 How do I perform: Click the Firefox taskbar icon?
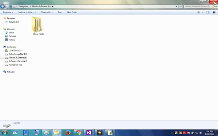pos(68,133)
